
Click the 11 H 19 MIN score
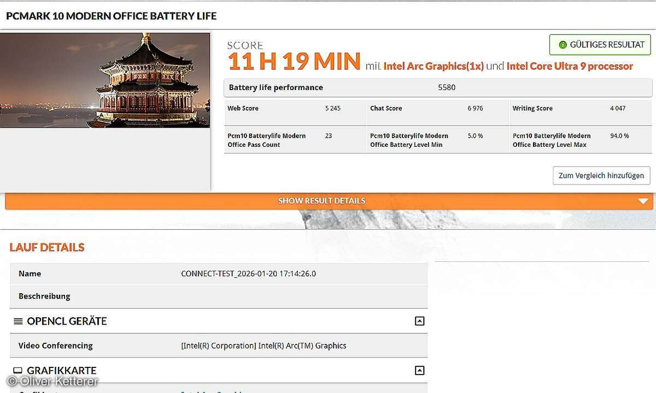pos(294,62)
